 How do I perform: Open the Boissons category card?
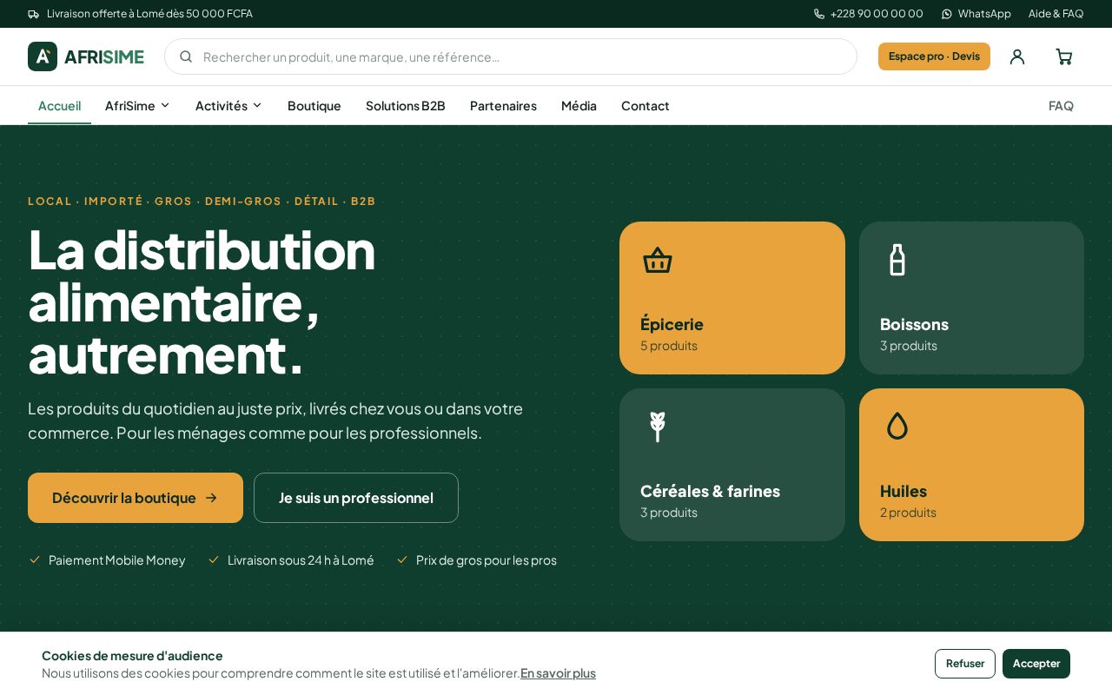(x=971, y=298)
